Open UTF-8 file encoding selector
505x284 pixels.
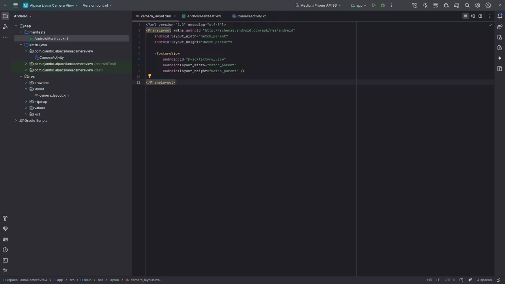point(450,280)
